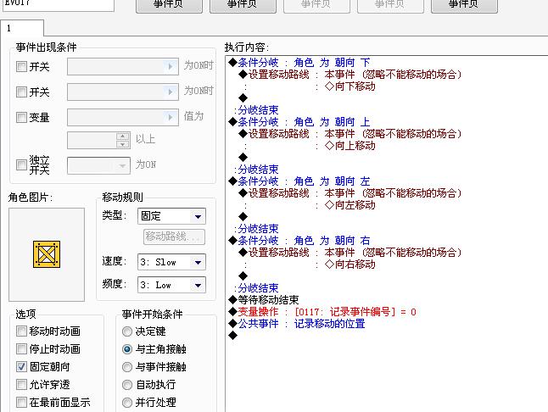The width and height of the screenshot is (548, 412).
Task: Select 设置移动路线 line above ◇向上移动
Action: [x=349, y=134]
